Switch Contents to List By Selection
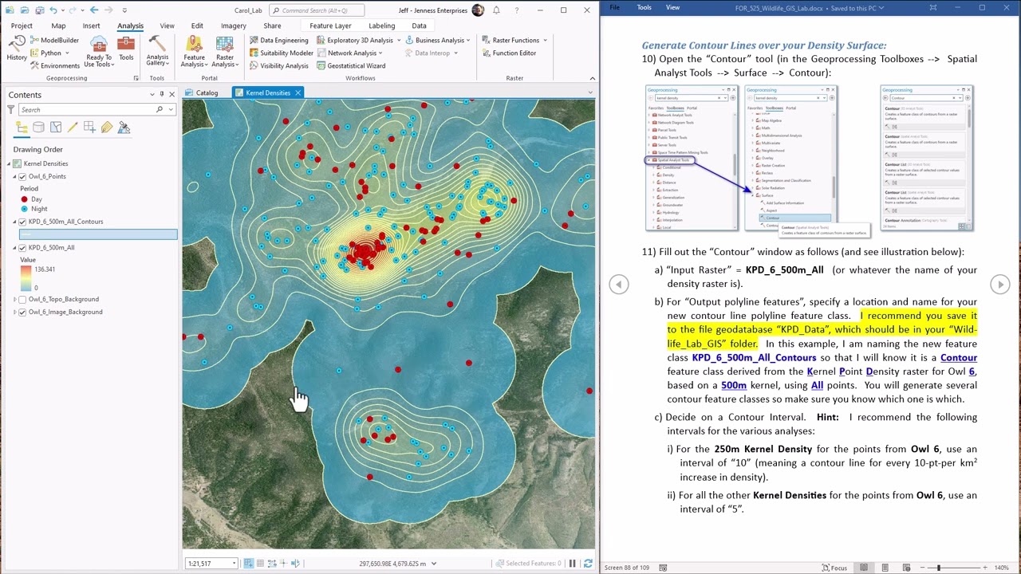This screenshot has height=574, width=1021. tap(55, 128)
